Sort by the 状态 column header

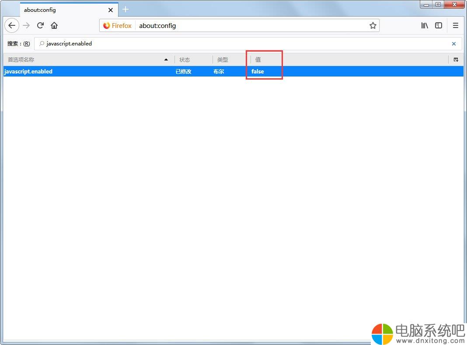[194, 59]
